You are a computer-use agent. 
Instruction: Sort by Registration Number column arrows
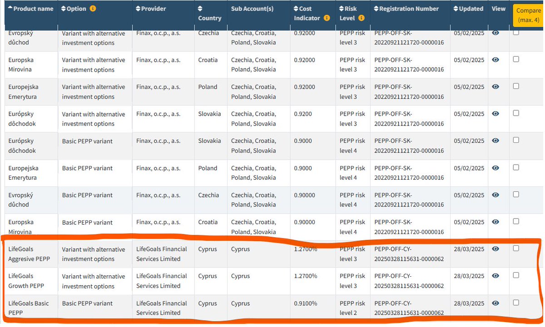click(x=376, y=9)
